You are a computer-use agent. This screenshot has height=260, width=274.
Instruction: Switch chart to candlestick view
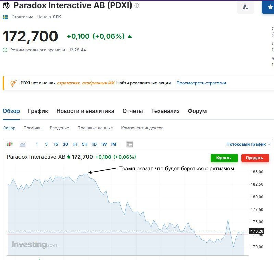[x=10, y=144]
